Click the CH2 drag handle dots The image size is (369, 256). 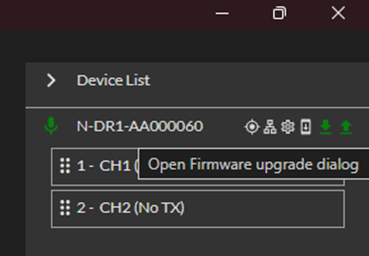pos(65,208)
